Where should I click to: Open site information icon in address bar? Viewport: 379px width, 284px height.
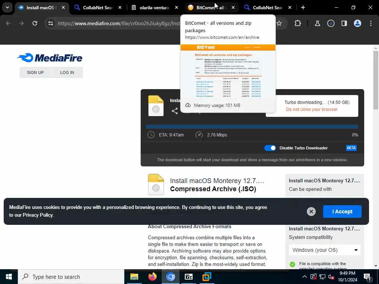(x=50, y=23)
